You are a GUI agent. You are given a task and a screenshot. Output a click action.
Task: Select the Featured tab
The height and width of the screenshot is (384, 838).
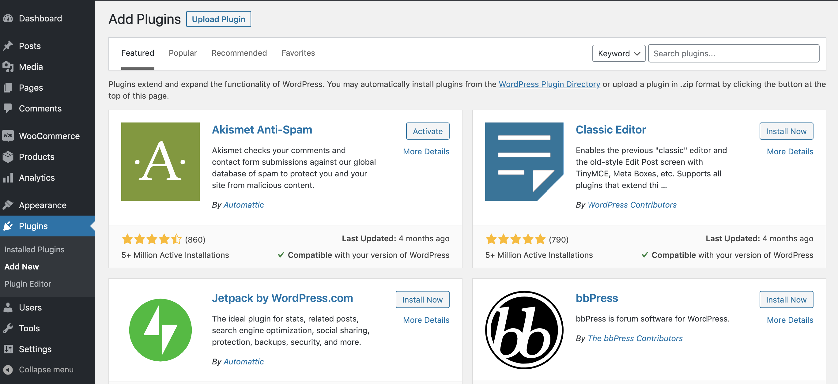[138, 53]
